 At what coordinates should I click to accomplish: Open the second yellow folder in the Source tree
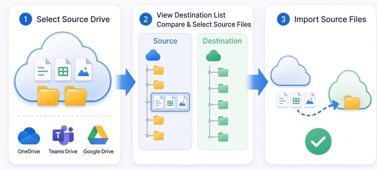pyautogui.click(x=158, y=85)
